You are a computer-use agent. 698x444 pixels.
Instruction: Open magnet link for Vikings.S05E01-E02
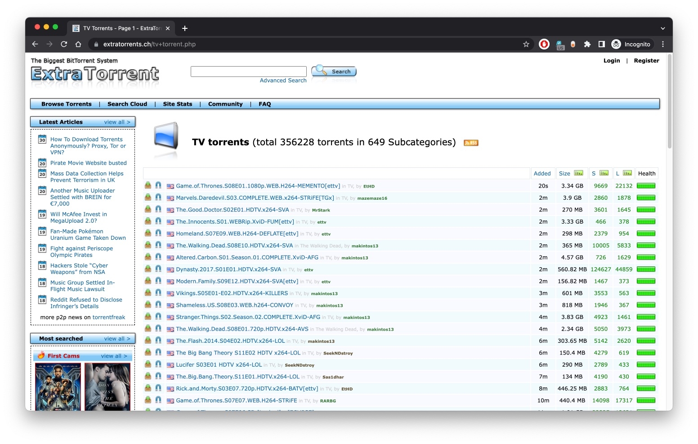(158, 293)
